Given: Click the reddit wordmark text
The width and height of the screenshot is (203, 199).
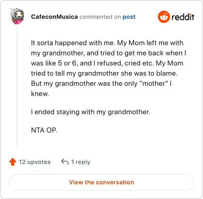Looking at the screenshot, I should 183,17.
